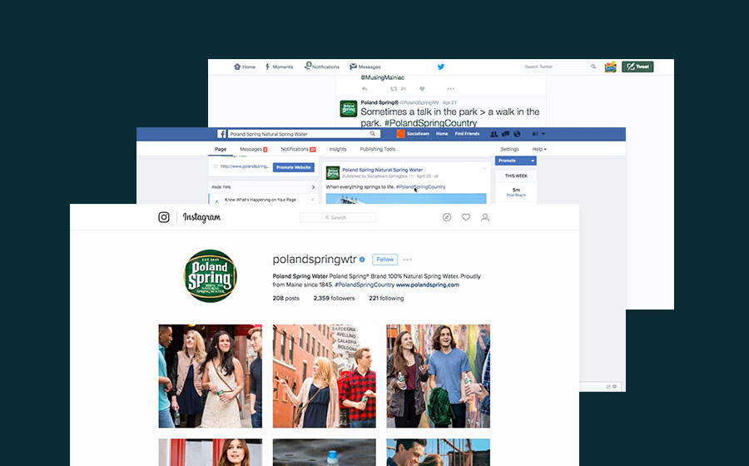This screenshot has width=749, height=466.
Task: Click the Facebook logo icon
Action: [x=221, y=134]
